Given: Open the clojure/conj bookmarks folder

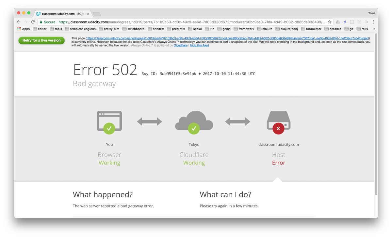Looking at the screenshot, I should pos(287,29).
